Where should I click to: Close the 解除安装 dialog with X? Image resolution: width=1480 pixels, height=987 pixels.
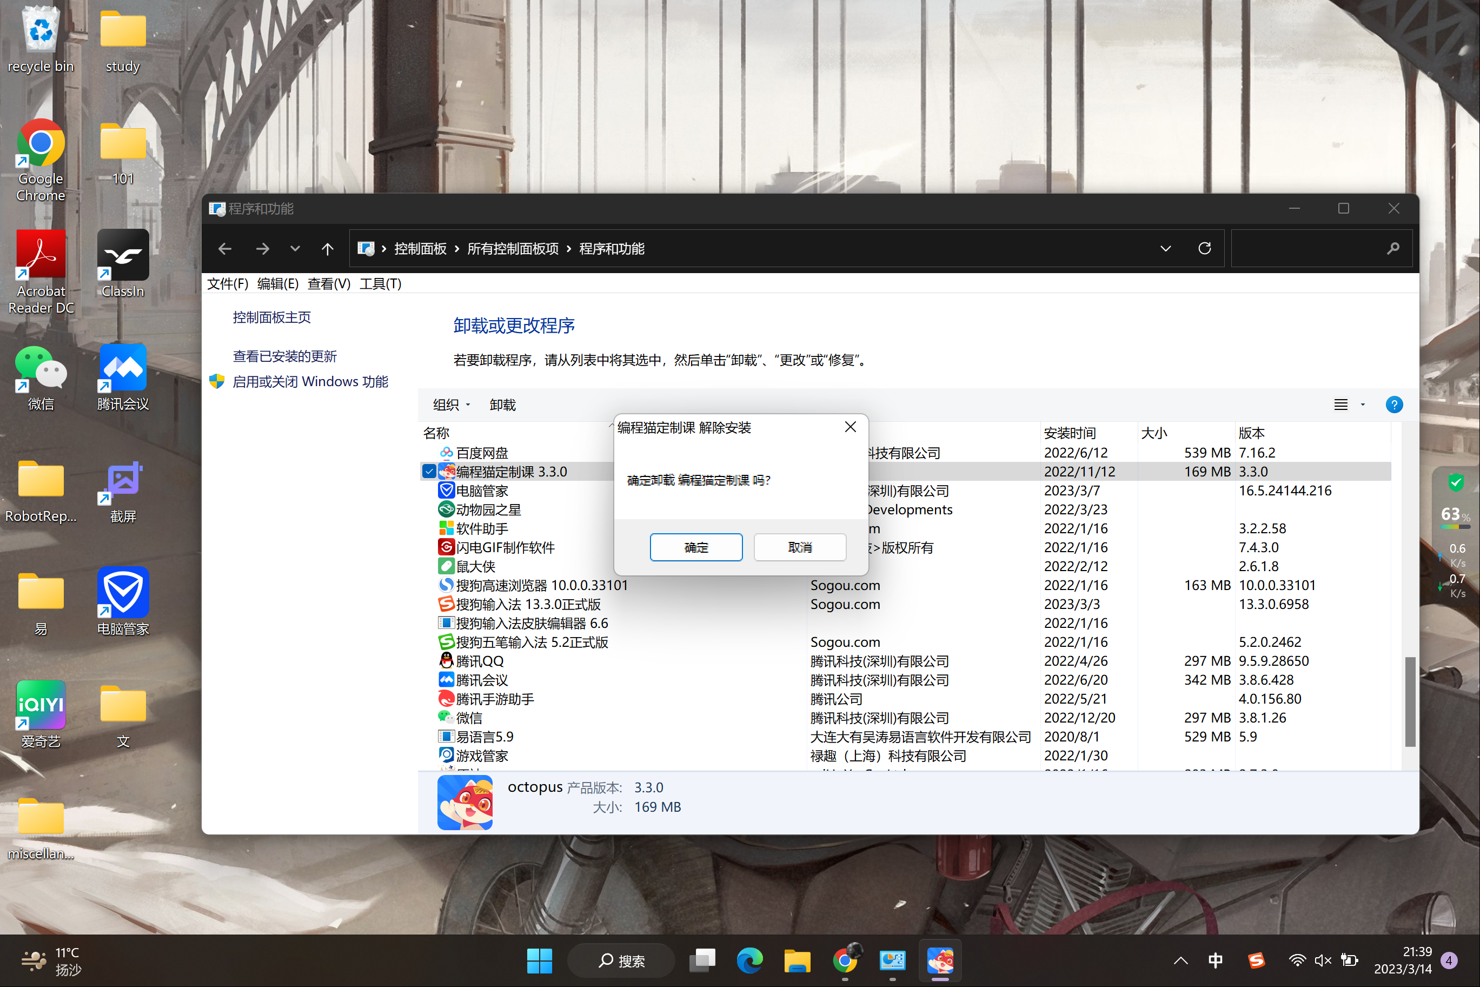click(x=850, y=427)
